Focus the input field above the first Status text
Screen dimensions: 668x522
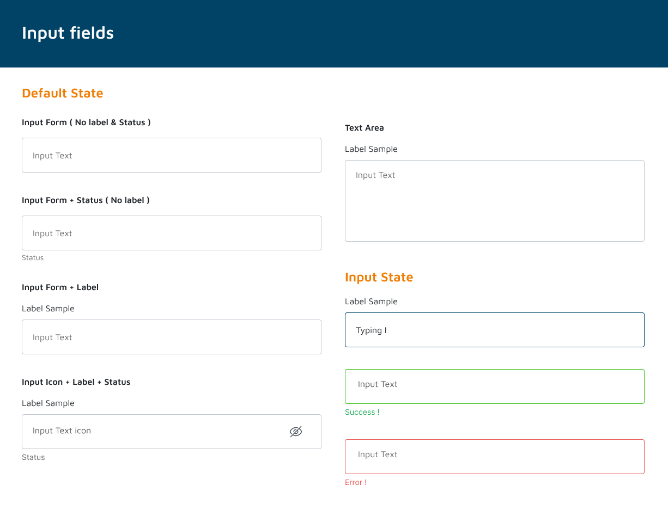171,233
